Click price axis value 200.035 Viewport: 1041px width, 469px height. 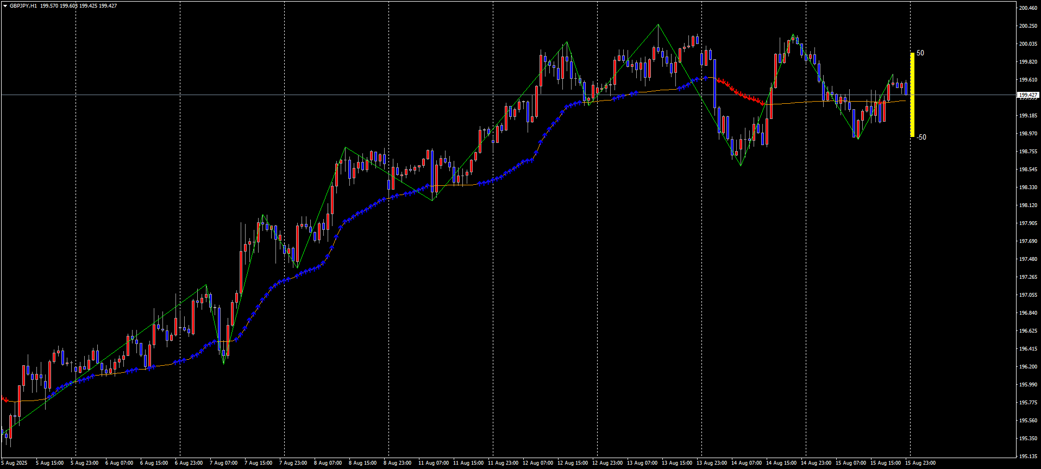[x=1028, y=44]
